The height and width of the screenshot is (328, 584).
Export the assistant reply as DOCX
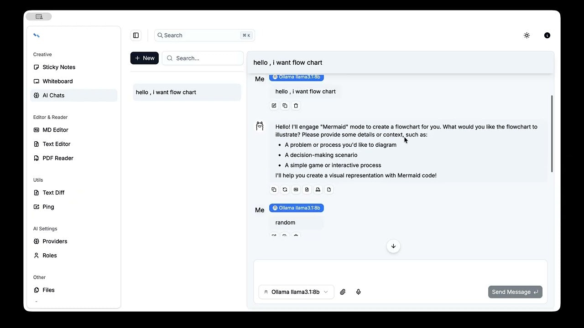(x=318, y=190)
